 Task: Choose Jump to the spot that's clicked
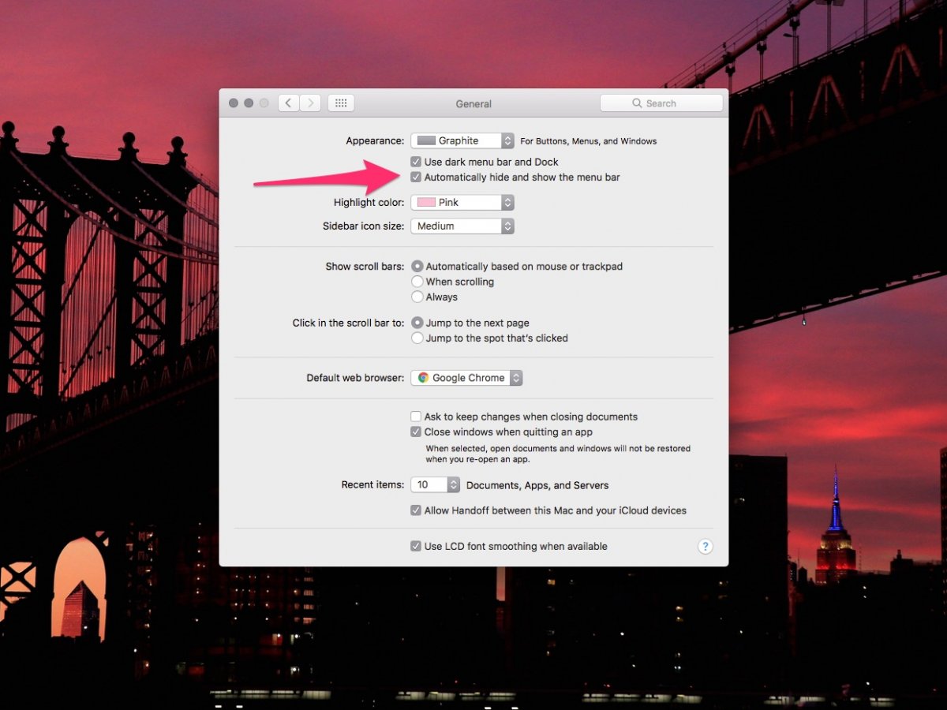[x=417, y=338]
